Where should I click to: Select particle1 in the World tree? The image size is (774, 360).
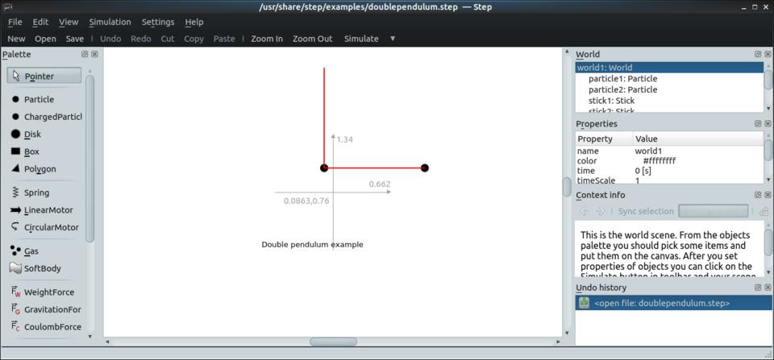point(622,79)
